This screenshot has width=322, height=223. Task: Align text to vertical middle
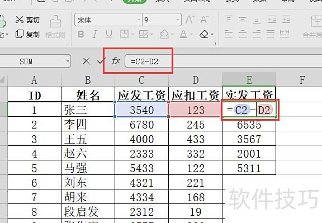coord(243,20)
